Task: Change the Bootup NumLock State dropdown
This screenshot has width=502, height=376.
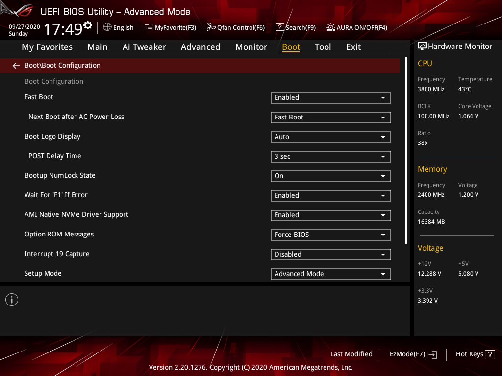Action: pos(331,176)
